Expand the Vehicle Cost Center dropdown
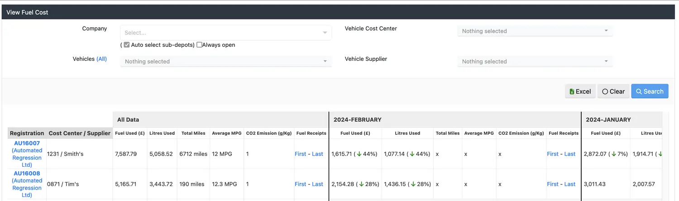Image resolution: width=679 pixels, height=201 pixels. (535, 31)
